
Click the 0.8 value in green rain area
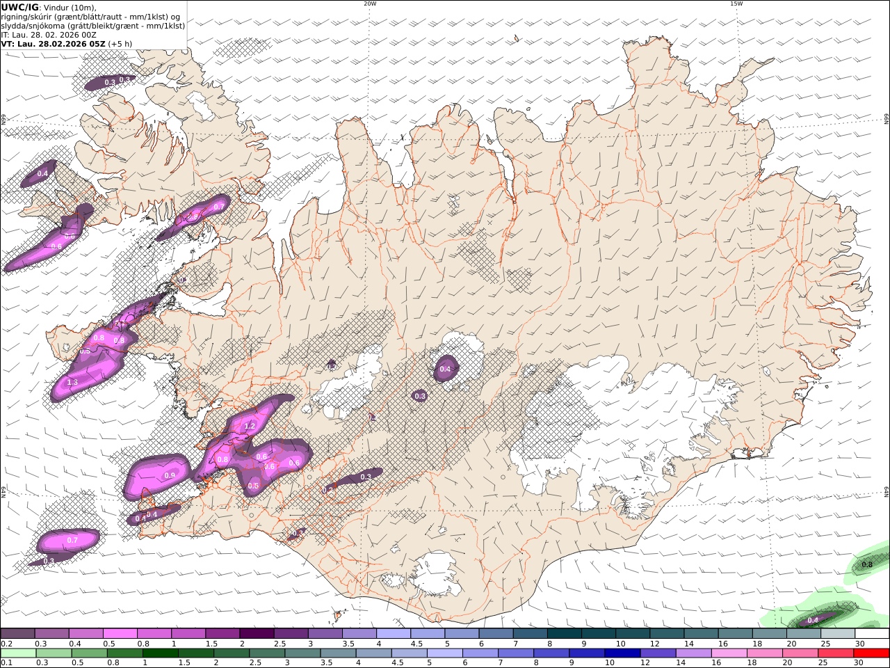click(x=867, y=565)
